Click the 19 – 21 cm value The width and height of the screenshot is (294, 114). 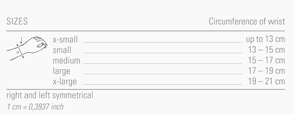267,81
